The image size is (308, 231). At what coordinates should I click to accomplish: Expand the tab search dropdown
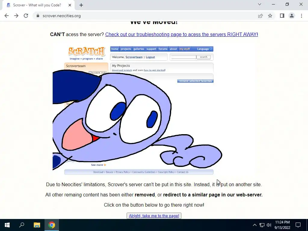click(260, 4)
